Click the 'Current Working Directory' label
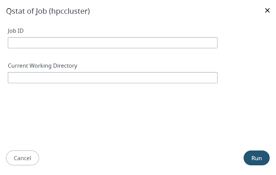The height and width of the screenshot is (175, 276). click(42, 66)
